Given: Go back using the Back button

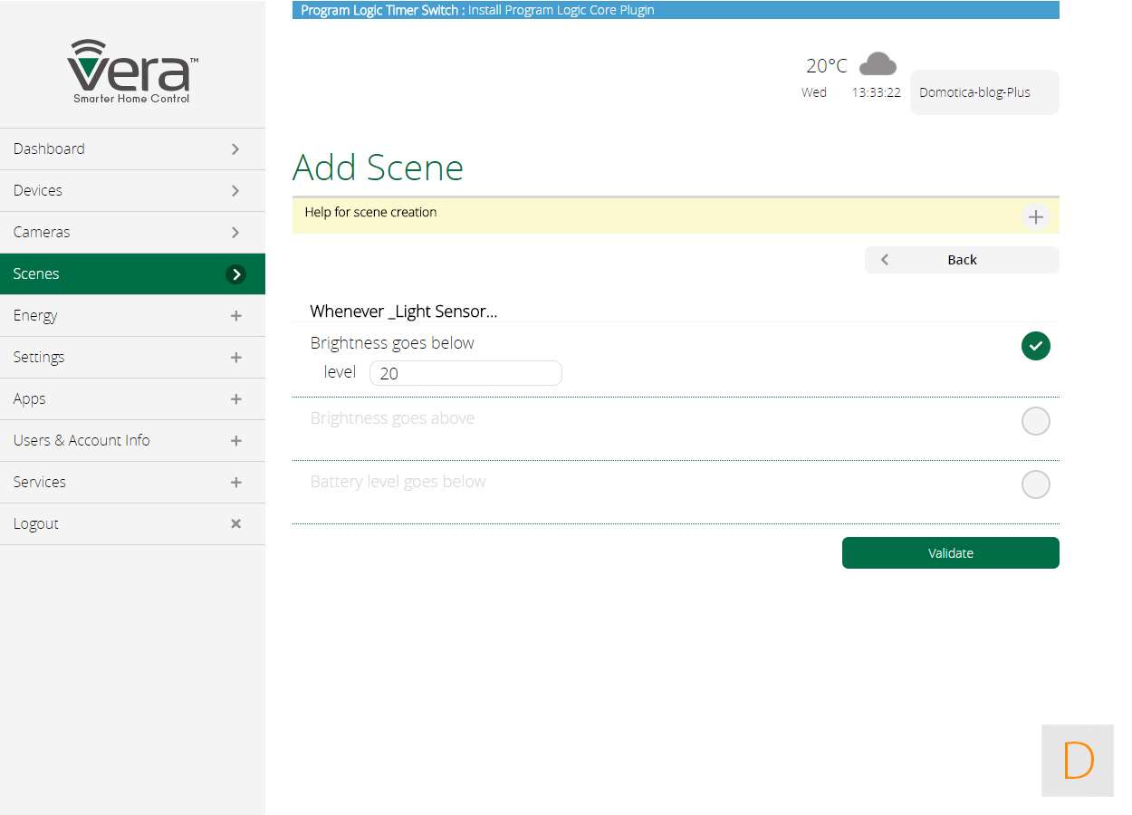Looking at the screenshot, I should pyautogui.click(x=961, y=260).
